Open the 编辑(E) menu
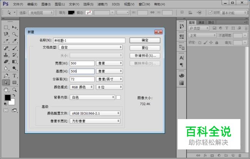Screen dimensions: 250x159 [32, 4]
